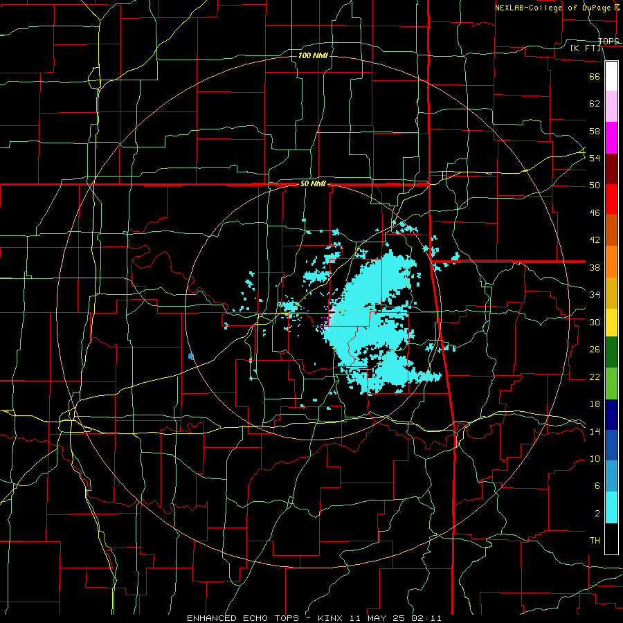
Task: Click the legend value 50
Action: 595,186
